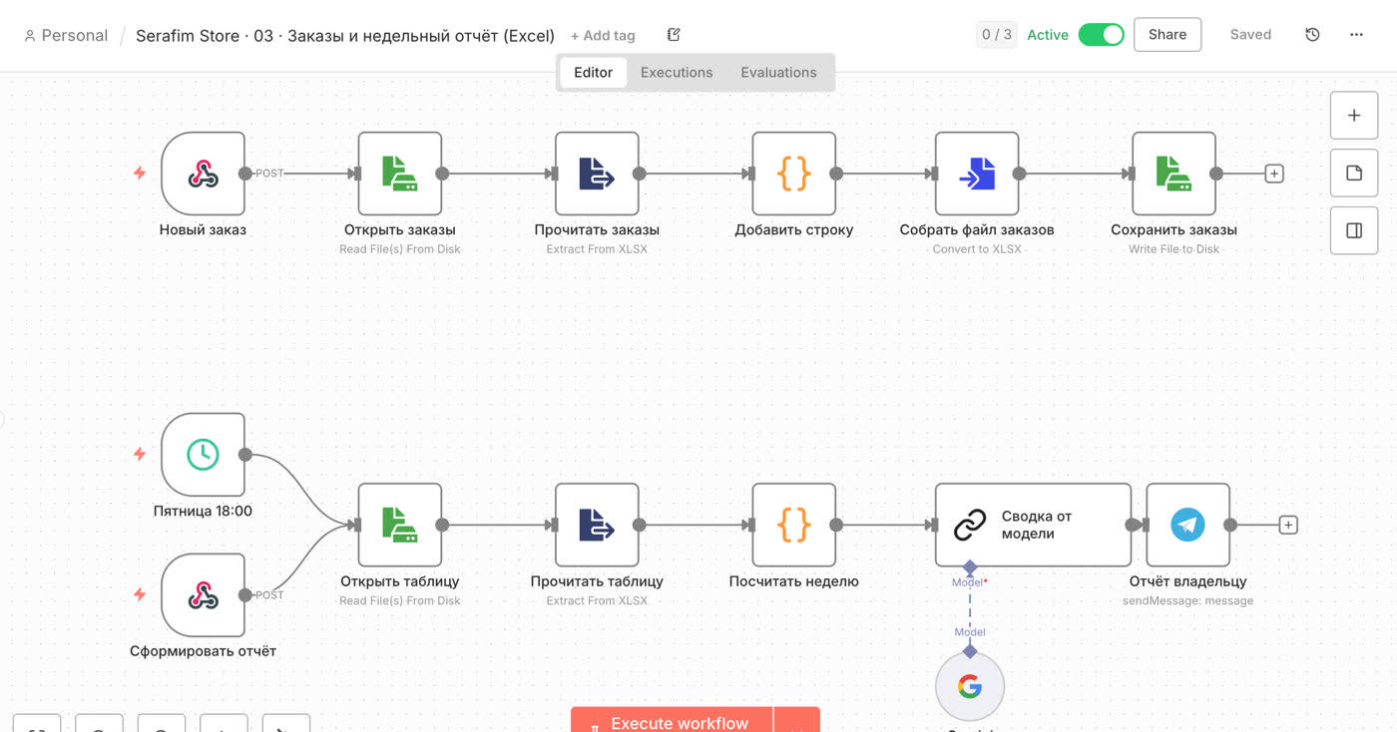The height and width of the screenshot is (732, 1397).
Task: Open the Сводка от модели chain node
Action: [1033, 525]
